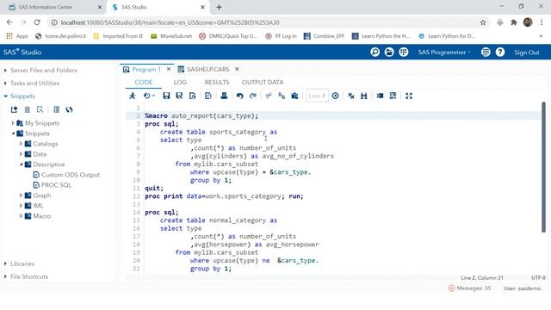Close the Program 1 tab
The image size is (551, 310).
(x=169, y=69)
